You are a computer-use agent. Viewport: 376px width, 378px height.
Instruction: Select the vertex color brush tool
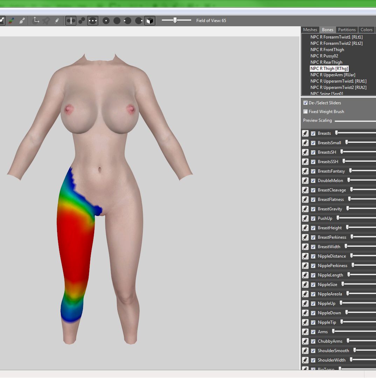point(11,21)
